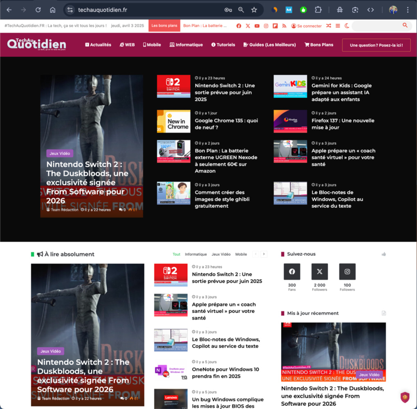
Task: Open the orange crescent extension icon
Action: [x=274, y=10]
